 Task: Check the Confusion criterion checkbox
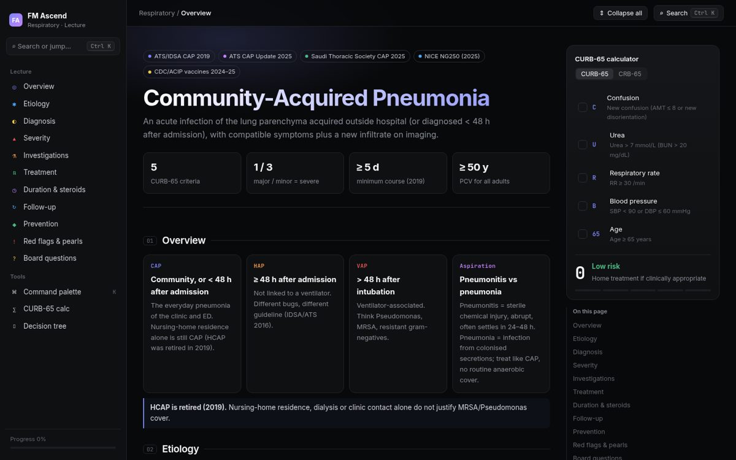tap(583, 107)
